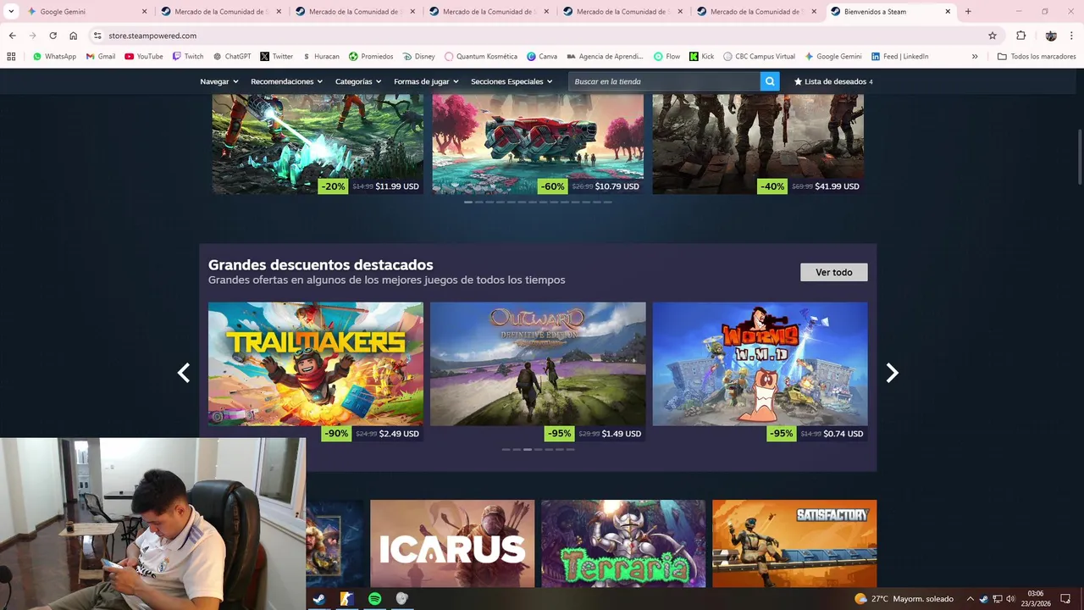Viewport: 1084px width, 610px height.
Task: Open the apps grid in bookmarks bar
Action: click(x=11, y=57)
